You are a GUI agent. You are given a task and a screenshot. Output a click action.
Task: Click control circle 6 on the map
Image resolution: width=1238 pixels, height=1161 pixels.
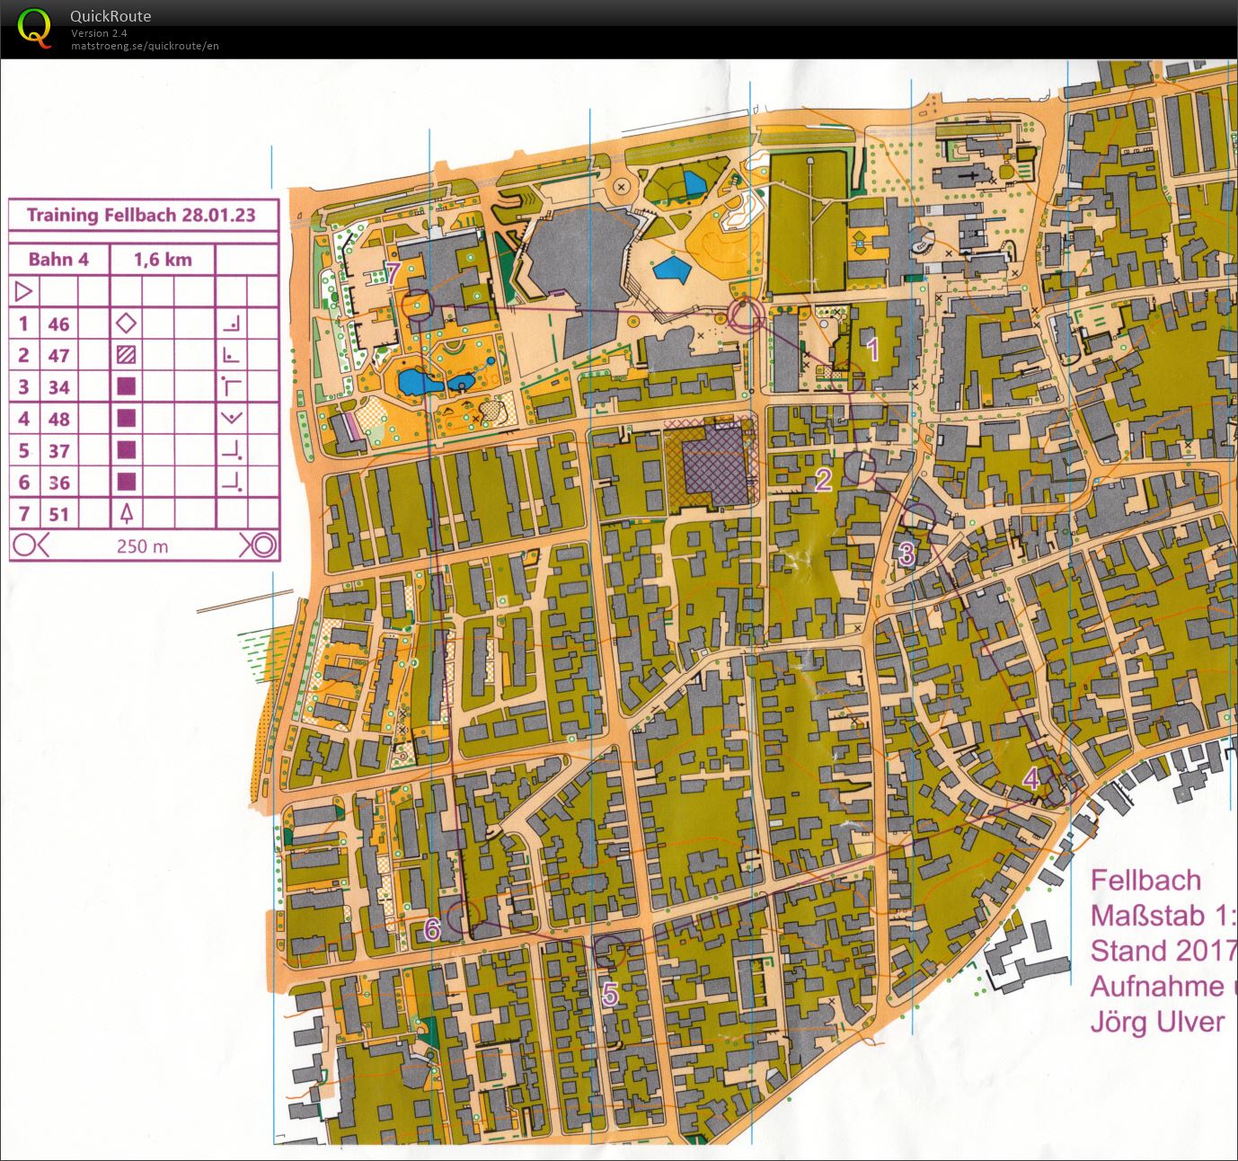[x=462, y=917]
